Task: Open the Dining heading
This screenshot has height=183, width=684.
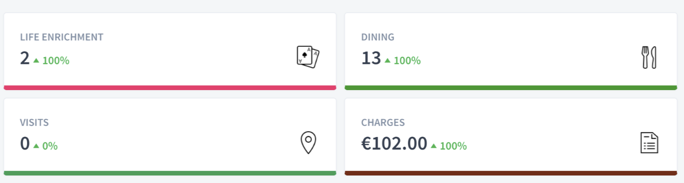Action: [x=378, y=37]
